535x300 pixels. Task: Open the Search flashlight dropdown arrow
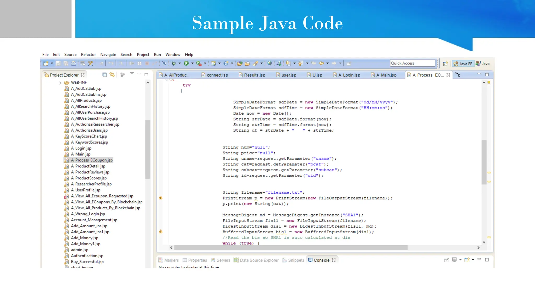point(261,63)
